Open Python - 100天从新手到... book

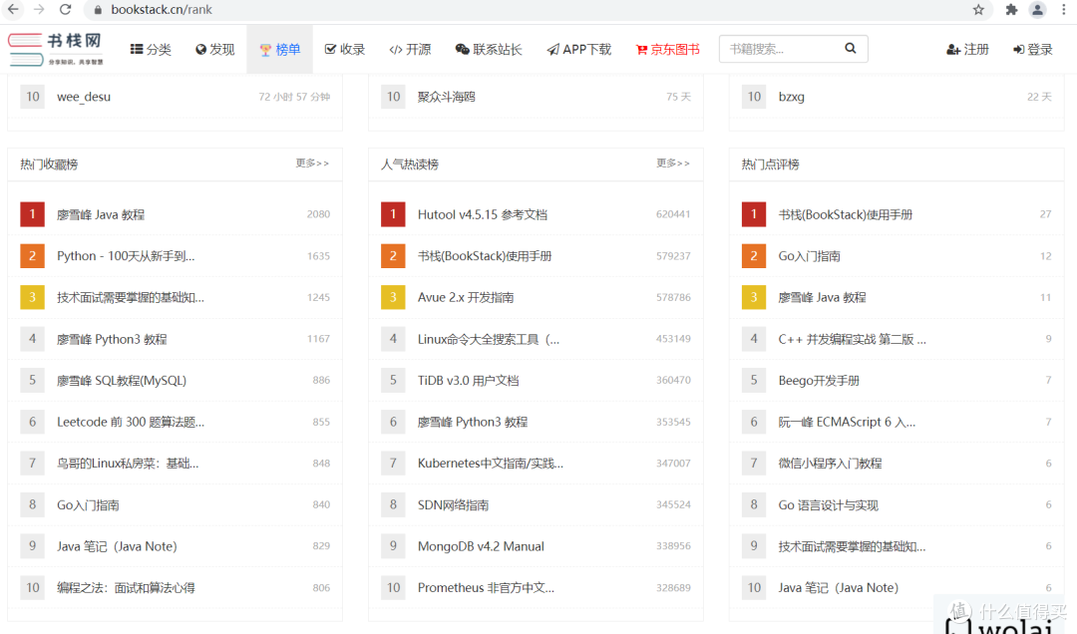click(126, 256)
